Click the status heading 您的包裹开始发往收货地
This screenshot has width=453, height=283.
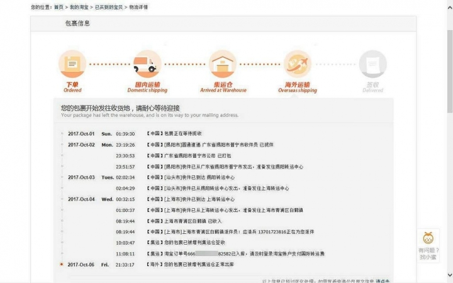tap(120, 108)
